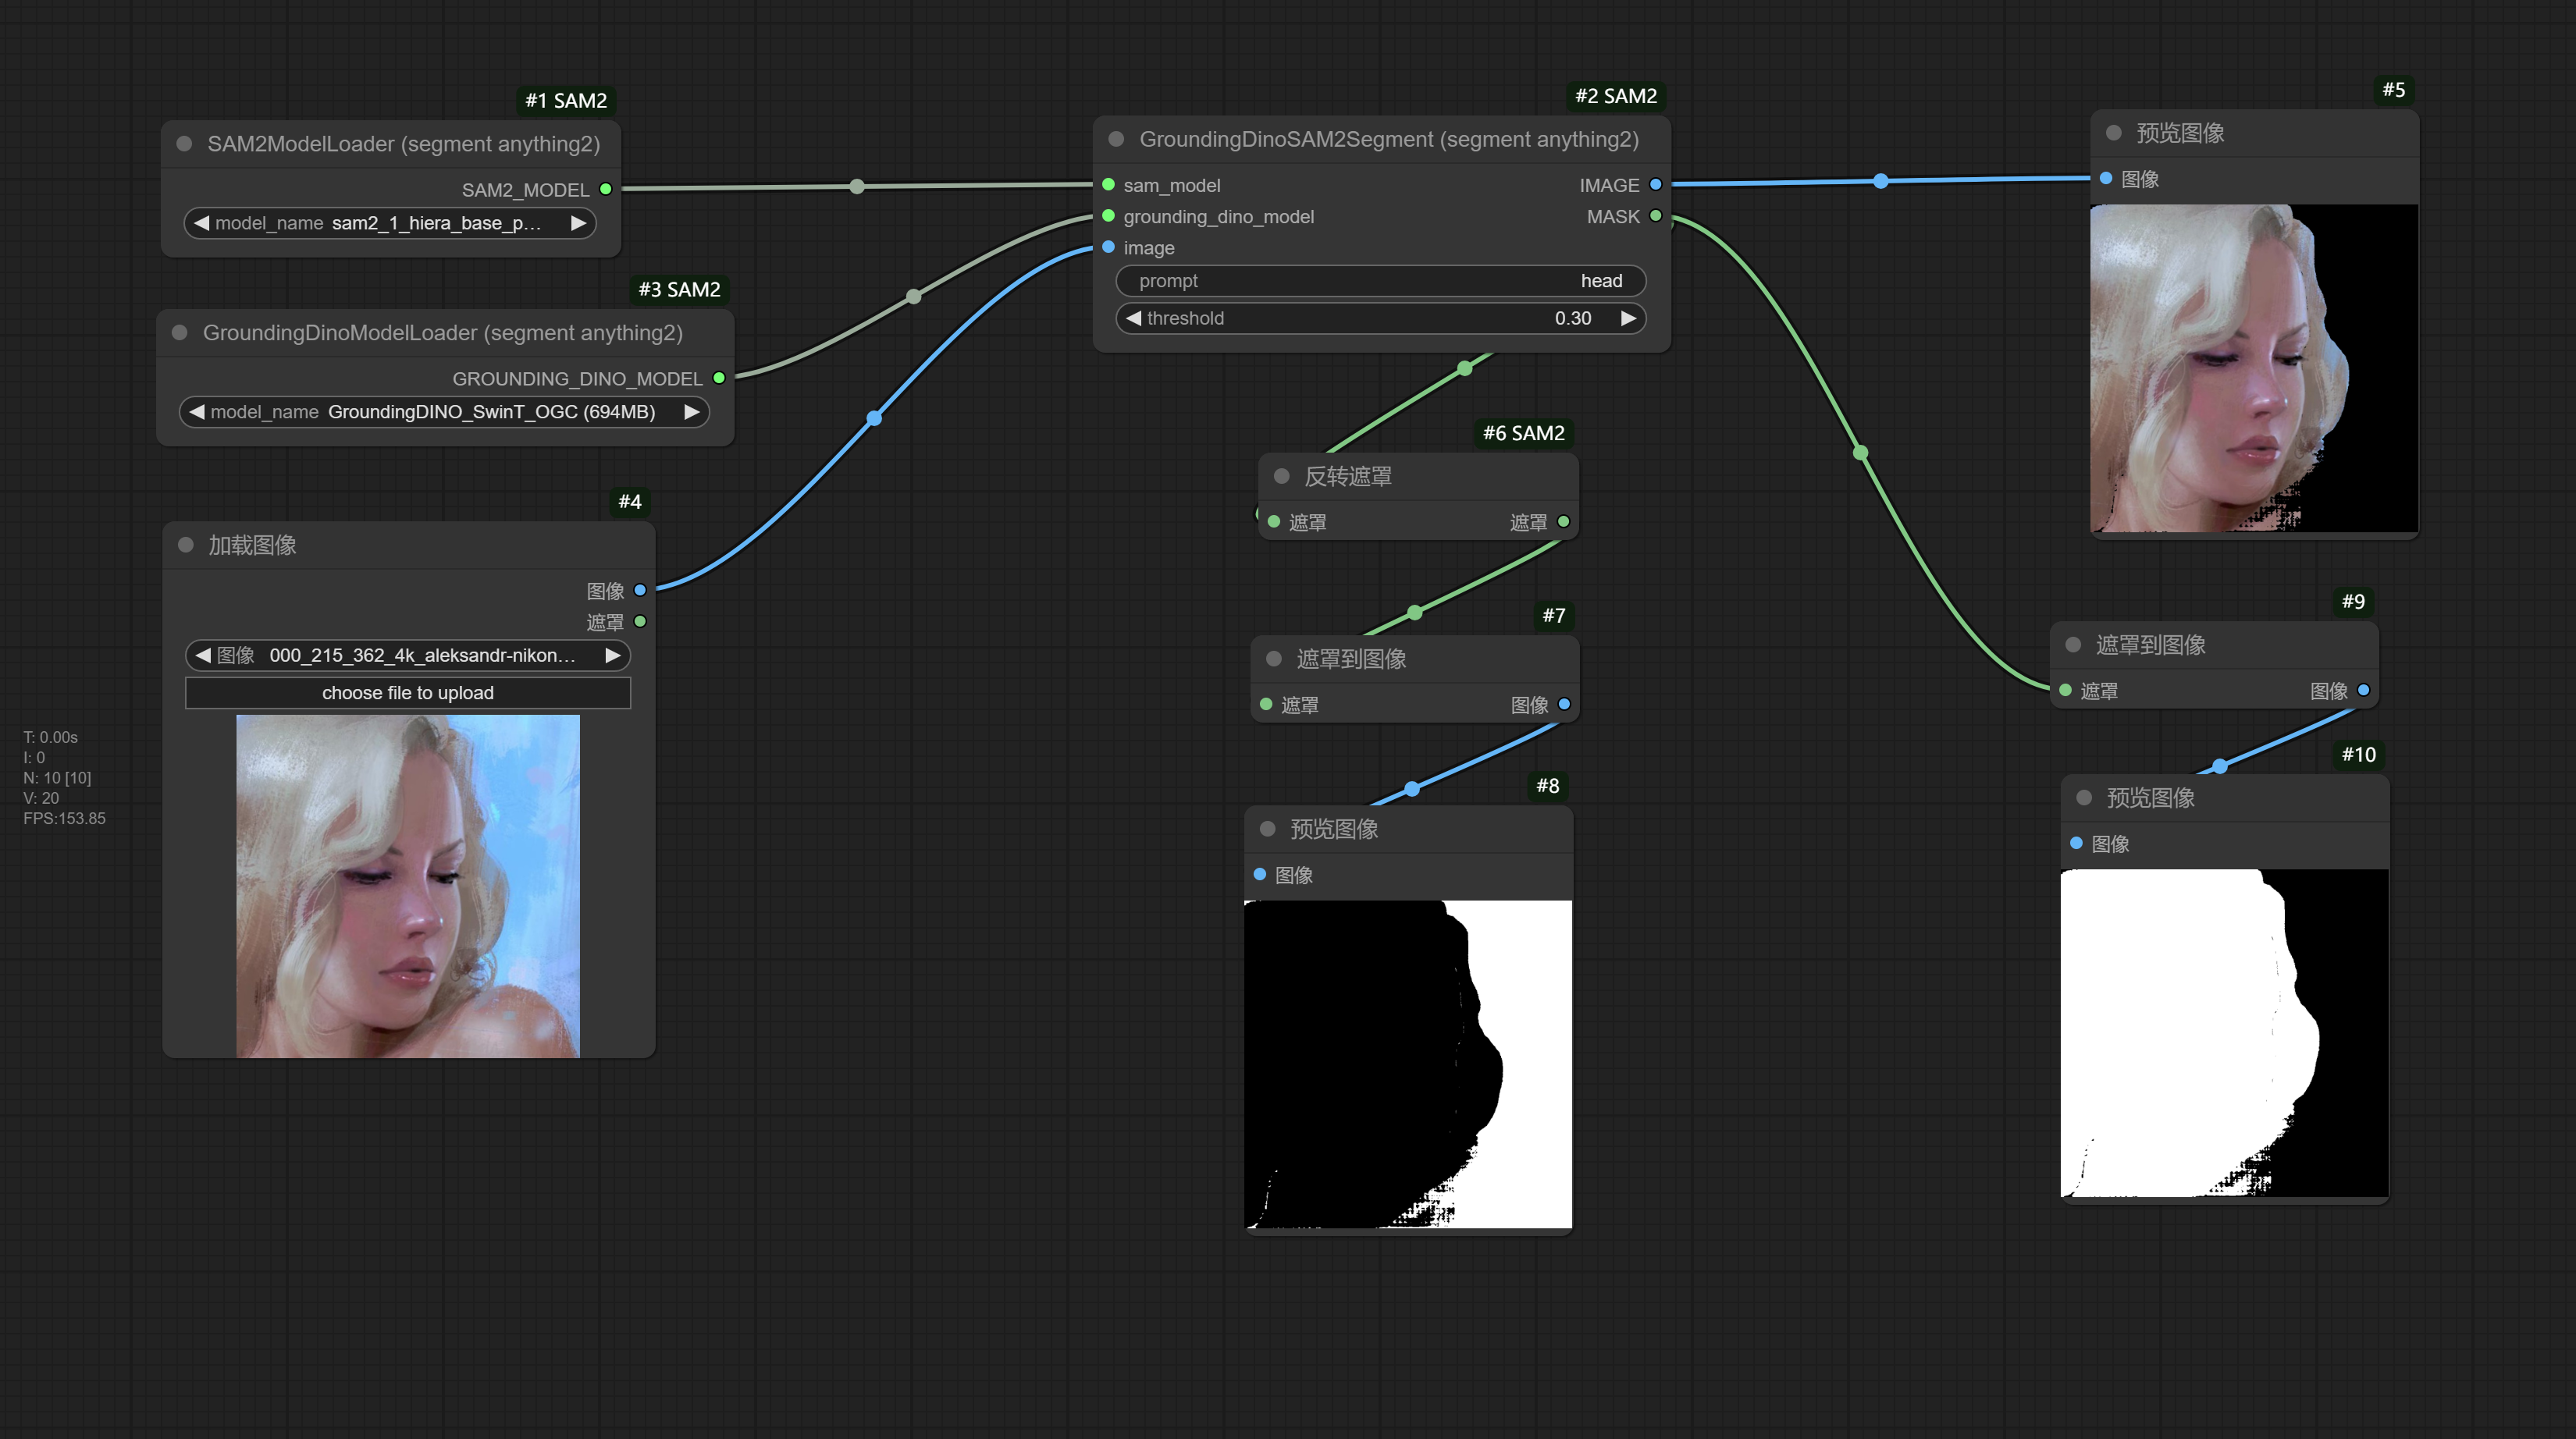This screenshot has height=1439, width=2576.
Task: Click the 图像 input socket of preview #5
Action: pyautogui.click(x=2106, y=179)
